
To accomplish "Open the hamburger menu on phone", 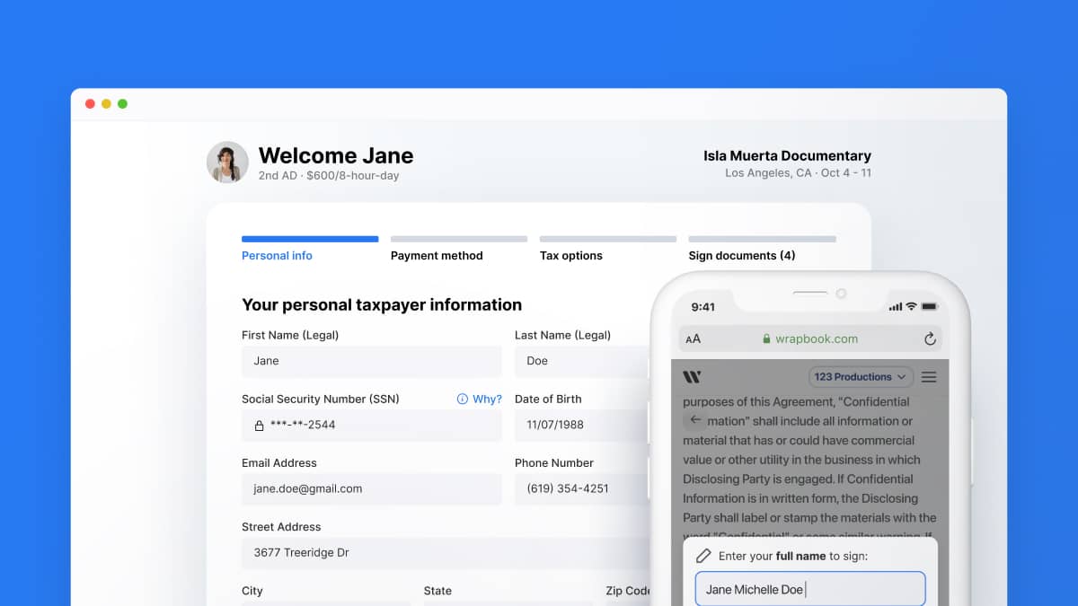I will pyautogui.click(x=929, y=377).
